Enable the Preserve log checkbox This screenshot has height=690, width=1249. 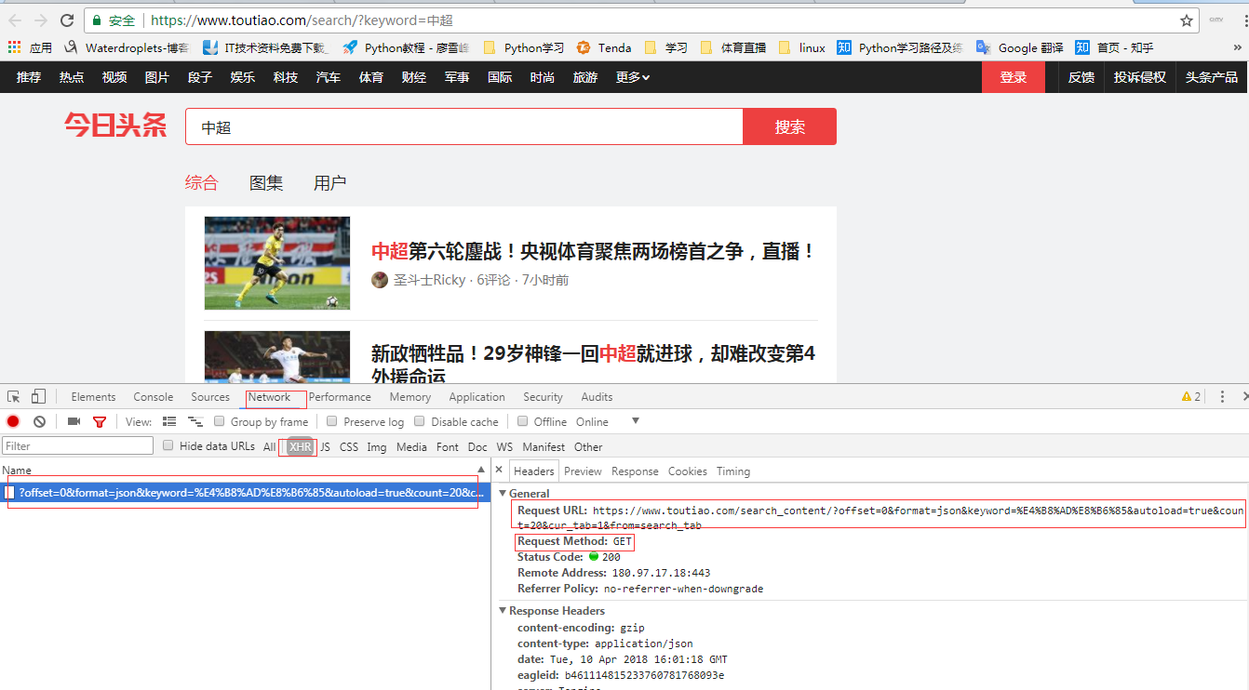332,421
